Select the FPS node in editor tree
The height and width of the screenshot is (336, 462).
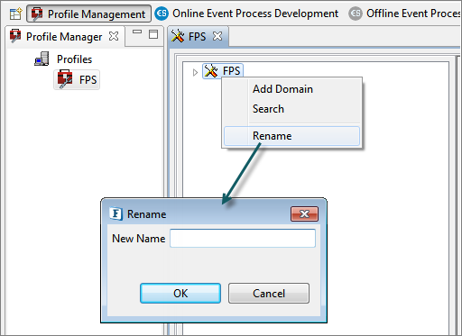click(223, 71)
